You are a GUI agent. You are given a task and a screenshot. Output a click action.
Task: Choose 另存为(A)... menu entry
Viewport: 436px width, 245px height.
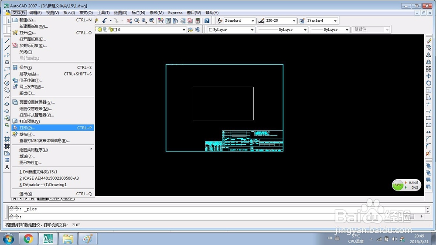(x=53, y=74)
